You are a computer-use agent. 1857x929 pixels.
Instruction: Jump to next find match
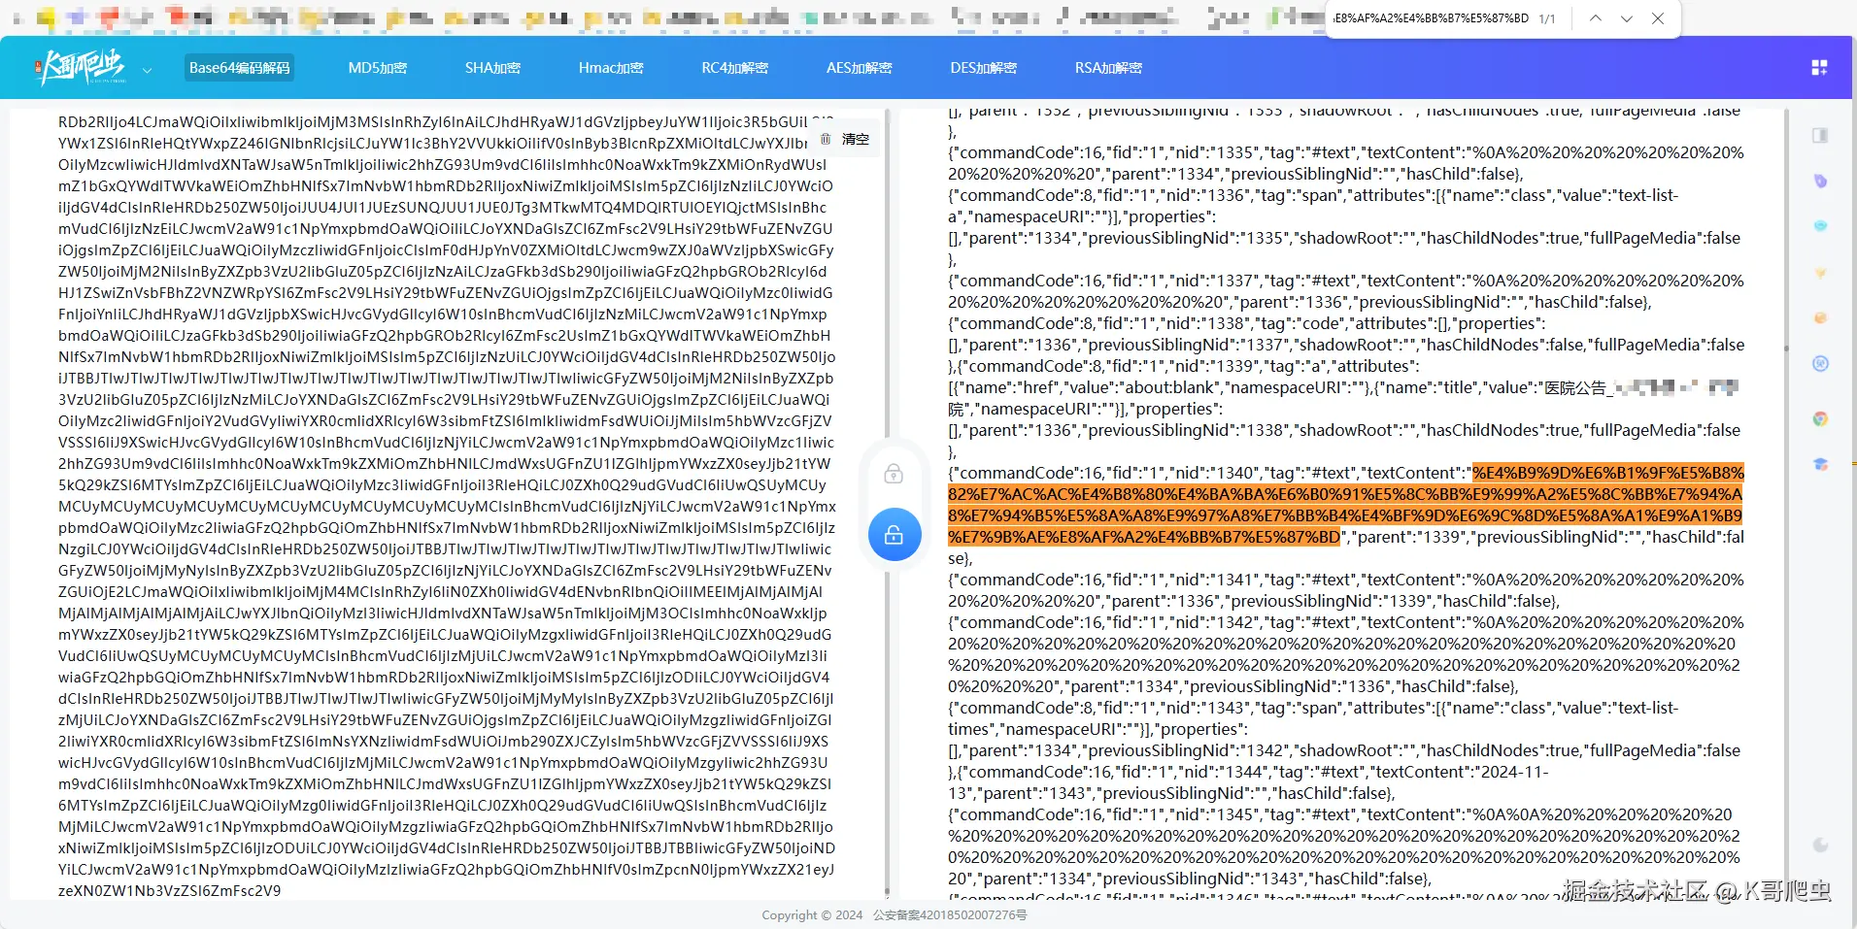(x=1627, y=18)
